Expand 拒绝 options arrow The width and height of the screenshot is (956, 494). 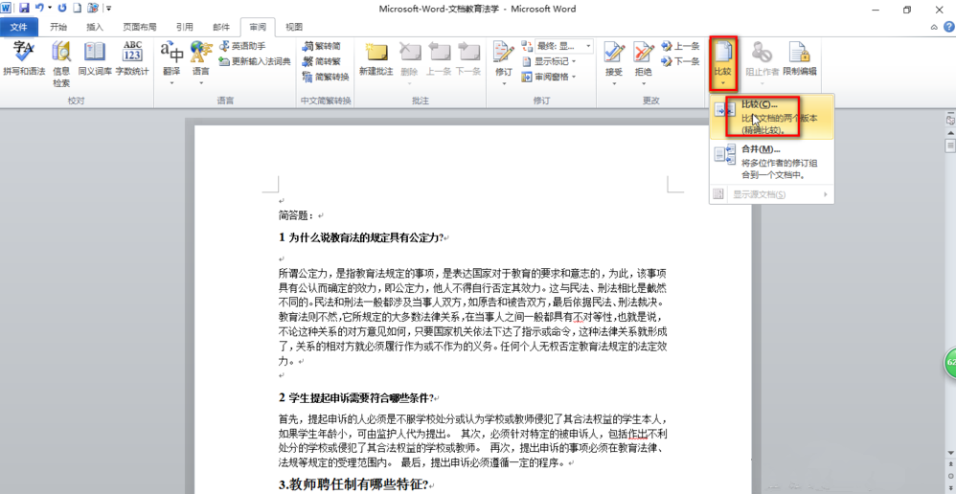[643, 83]
